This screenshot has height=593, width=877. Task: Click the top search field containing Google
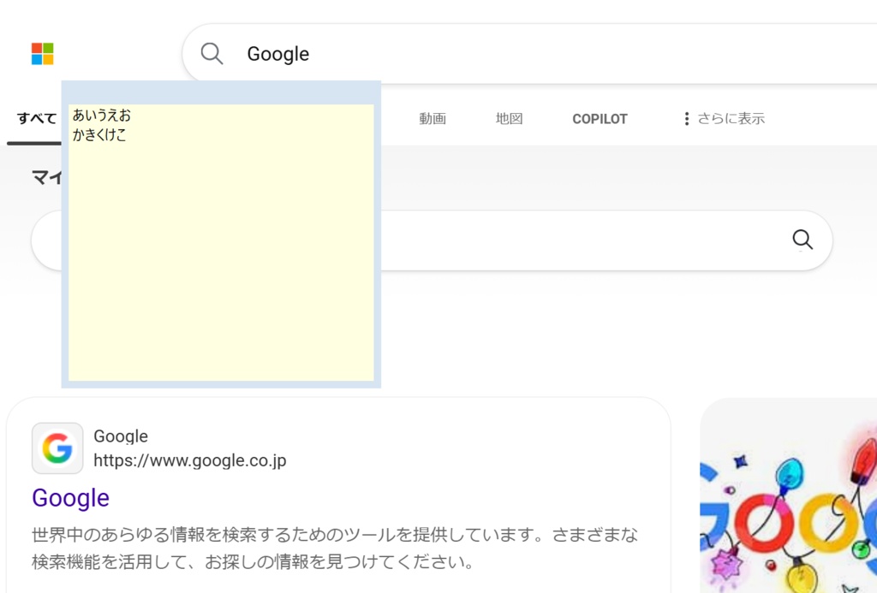(529, 54)
